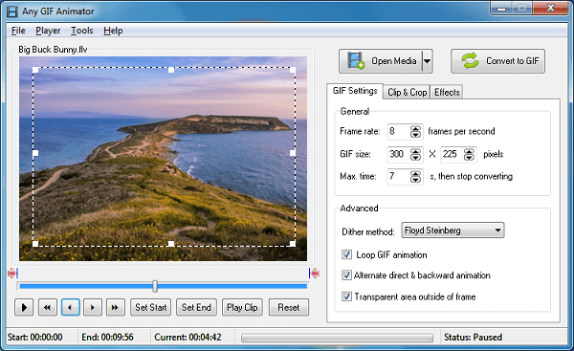Step one frame forward
Viewport: 574px width, 351px height.
(x=93, y=307)
